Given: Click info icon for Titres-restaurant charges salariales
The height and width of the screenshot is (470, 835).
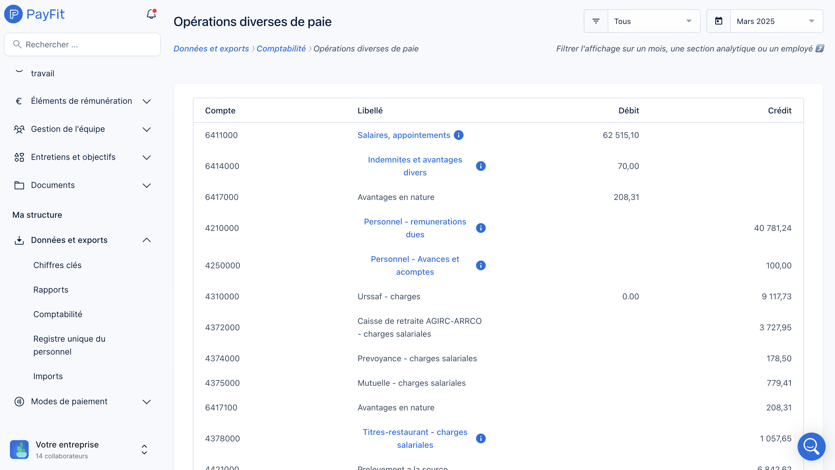Looking at the screenshot, I should (x=480, y=438).
